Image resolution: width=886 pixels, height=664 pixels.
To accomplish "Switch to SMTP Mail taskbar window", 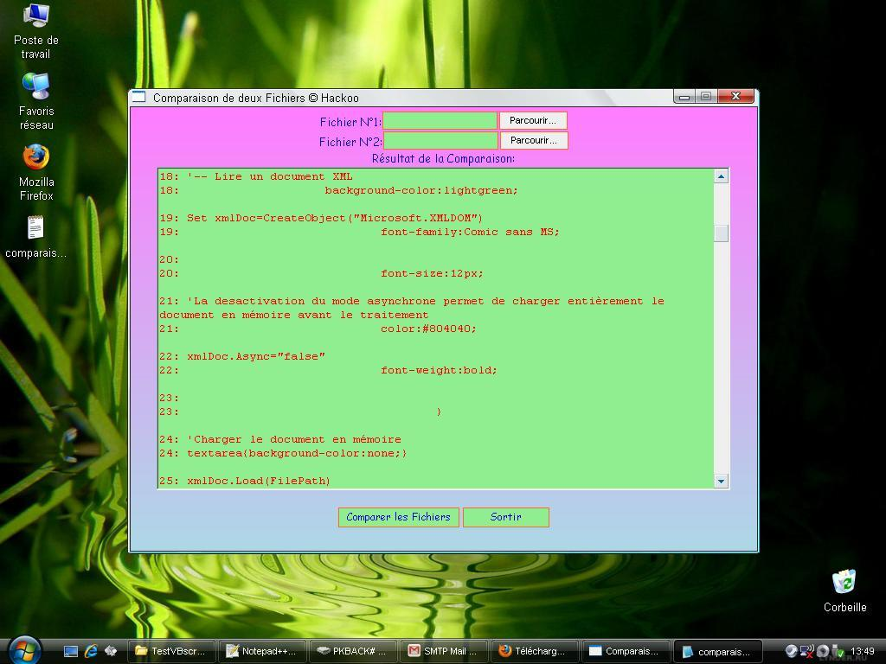I will [x=445, y=651].
